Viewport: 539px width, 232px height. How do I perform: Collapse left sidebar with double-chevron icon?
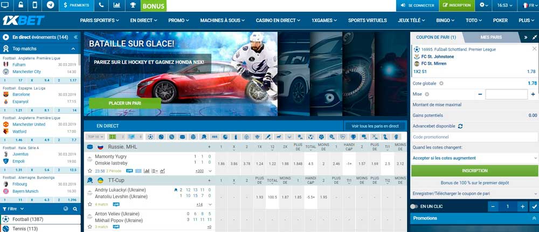tap(75, 37)
